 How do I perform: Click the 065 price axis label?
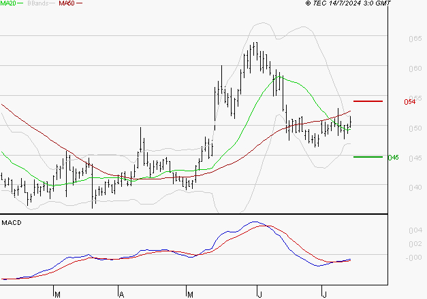(x=415, y=39)
